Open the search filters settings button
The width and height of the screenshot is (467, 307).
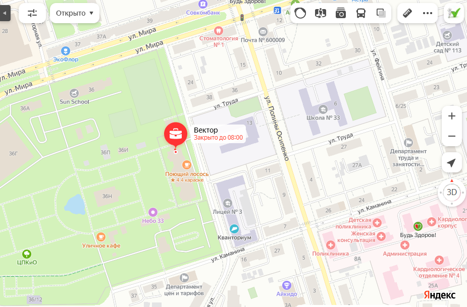32,13
